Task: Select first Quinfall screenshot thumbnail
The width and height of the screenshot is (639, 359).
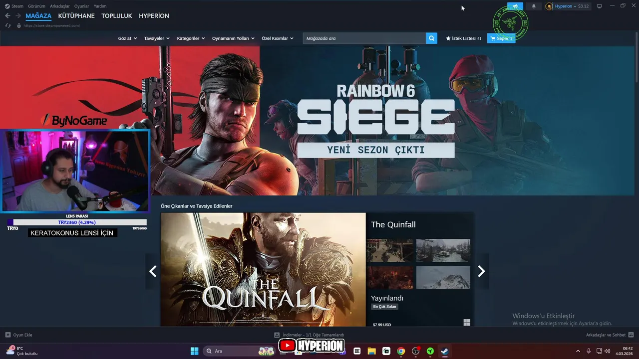Action: [390, 250]
